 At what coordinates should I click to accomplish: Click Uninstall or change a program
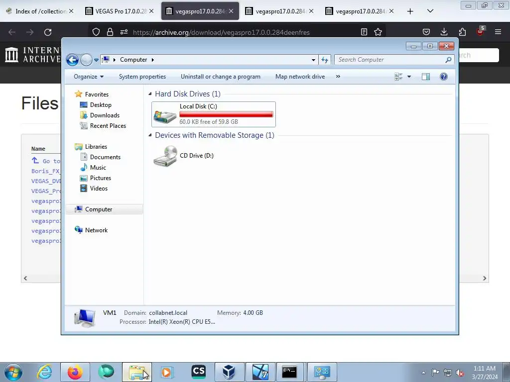click(x=221, y=77)
